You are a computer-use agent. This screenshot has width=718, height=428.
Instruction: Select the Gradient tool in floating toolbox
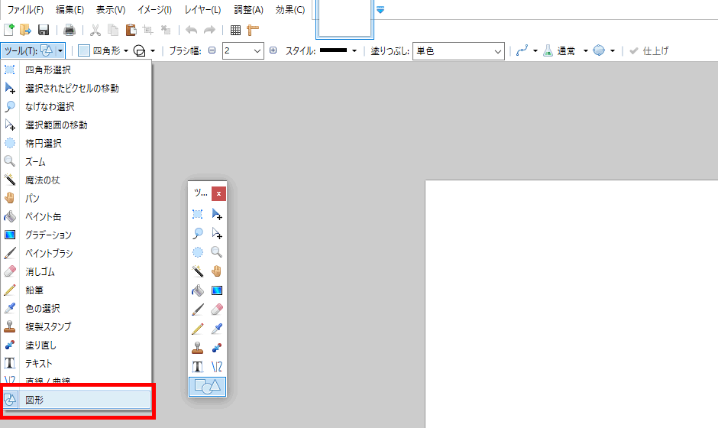pos(216,290)
